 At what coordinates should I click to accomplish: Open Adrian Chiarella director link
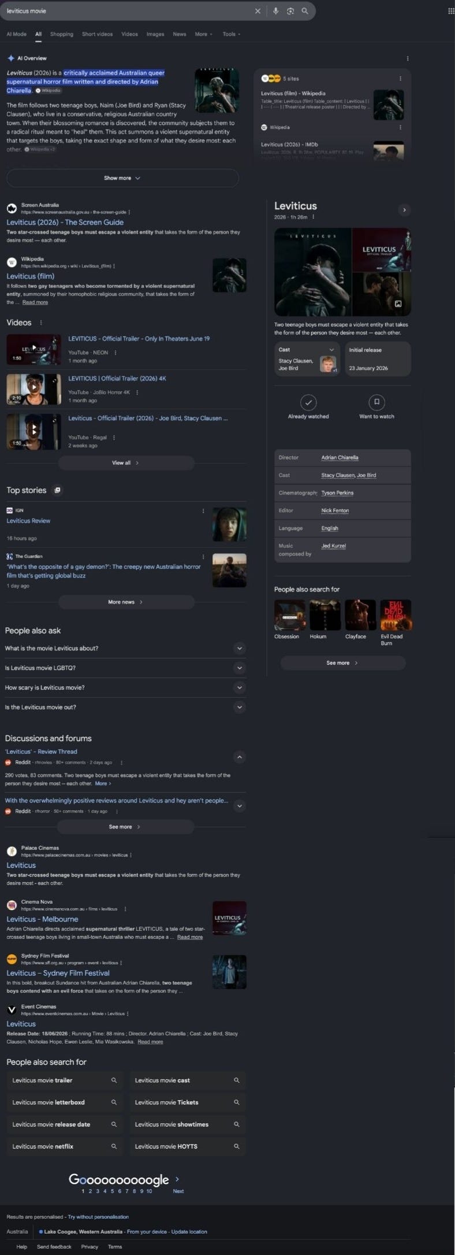340,458
